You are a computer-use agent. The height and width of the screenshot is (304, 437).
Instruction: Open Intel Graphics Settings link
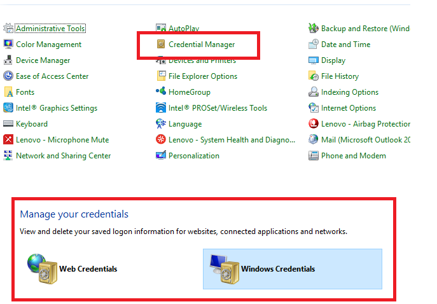coord(57,108)
